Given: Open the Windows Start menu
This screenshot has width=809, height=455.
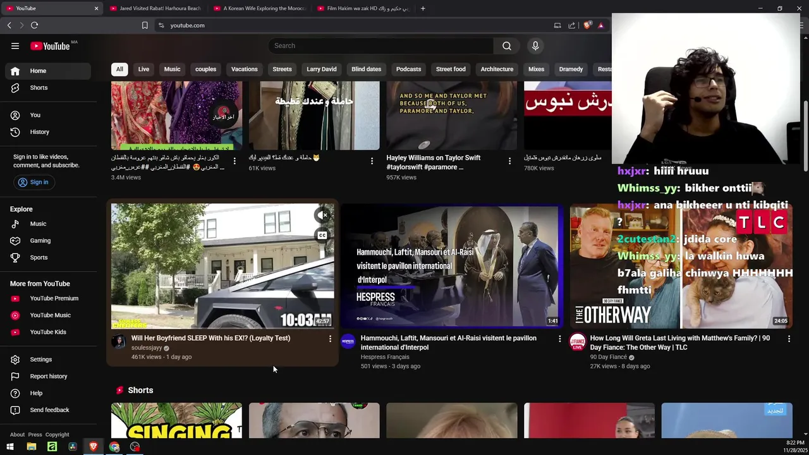Looking at the screenshot, I should coord(9,447).
